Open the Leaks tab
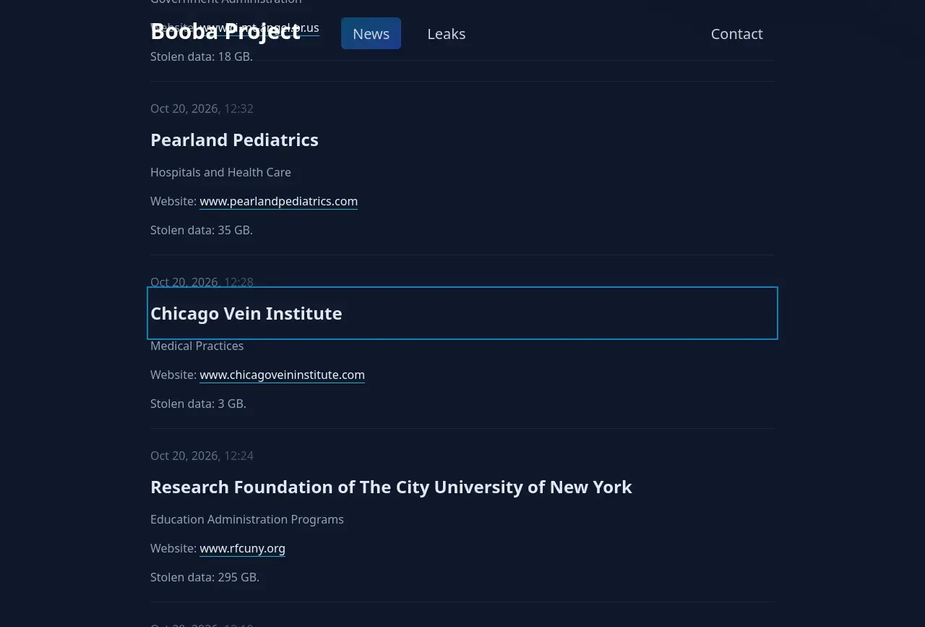This screenshot has height=627, width=925. (x=447, y=33)
